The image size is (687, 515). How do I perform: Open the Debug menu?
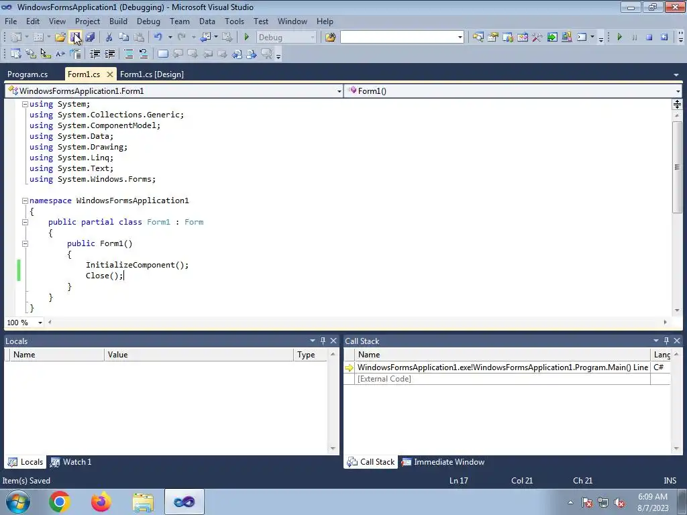148,21
